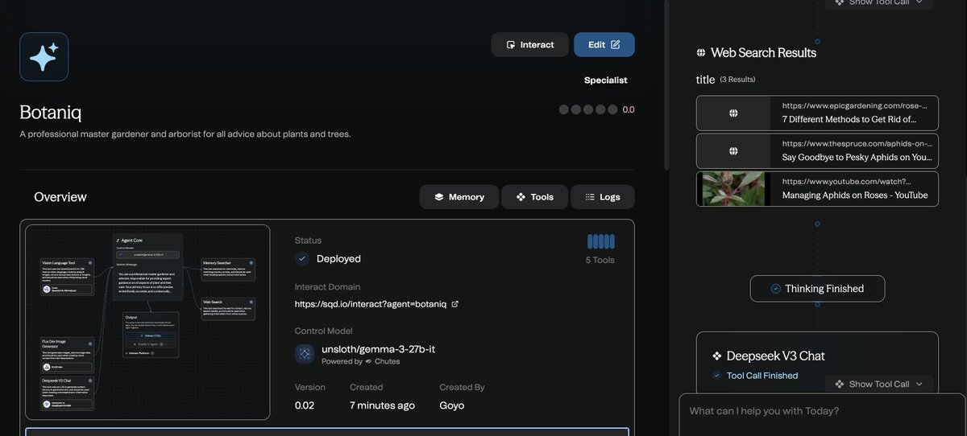Click the Botaniq agent title
Screen dimensions: 967x436
(x=51, y=112)
